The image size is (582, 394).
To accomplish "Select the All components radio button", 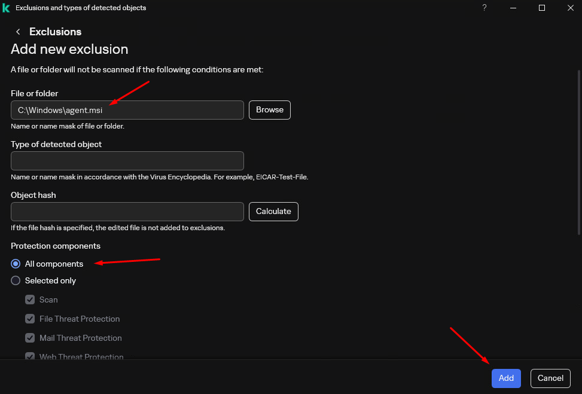I will pyautogui.click(x=16, y=264).
